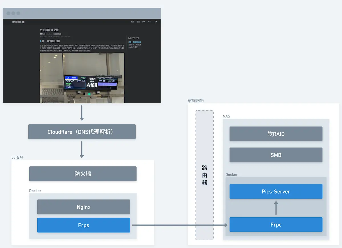
Task: Open the 文章 item in the blog navbar
Action: [132, 22]
